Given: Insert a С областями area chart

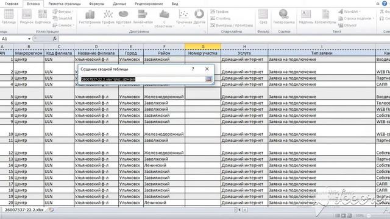Looking at the screenshot, I should click(x=164, y=19).
